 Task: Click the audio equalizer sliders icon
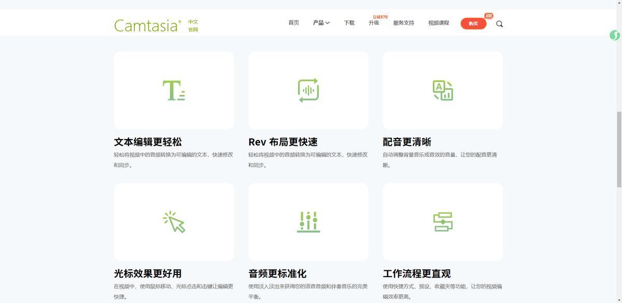coord(308,222)
